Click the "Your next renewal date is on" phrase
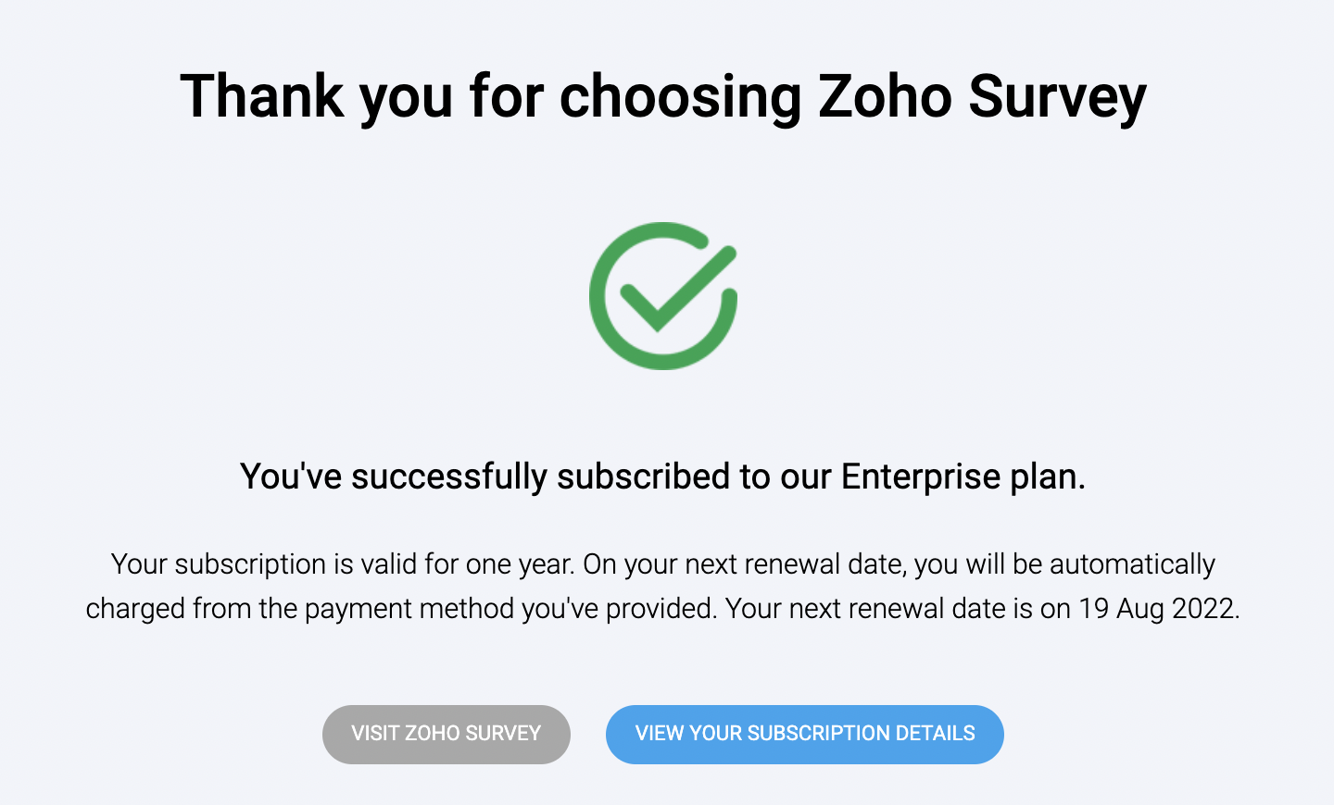This screenshot has width=1334, height=805. tap(898, 609)
